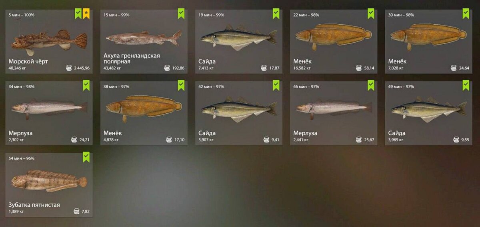The image size is (480, 227).
Task: Click the coin icon beside price 7,82
Action: [x=77, y=211]
